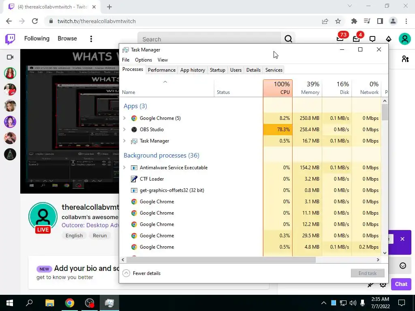The height and width of the screenshot is (311, 415).
Task: Open chat settings gear icon
Action: 383,285
